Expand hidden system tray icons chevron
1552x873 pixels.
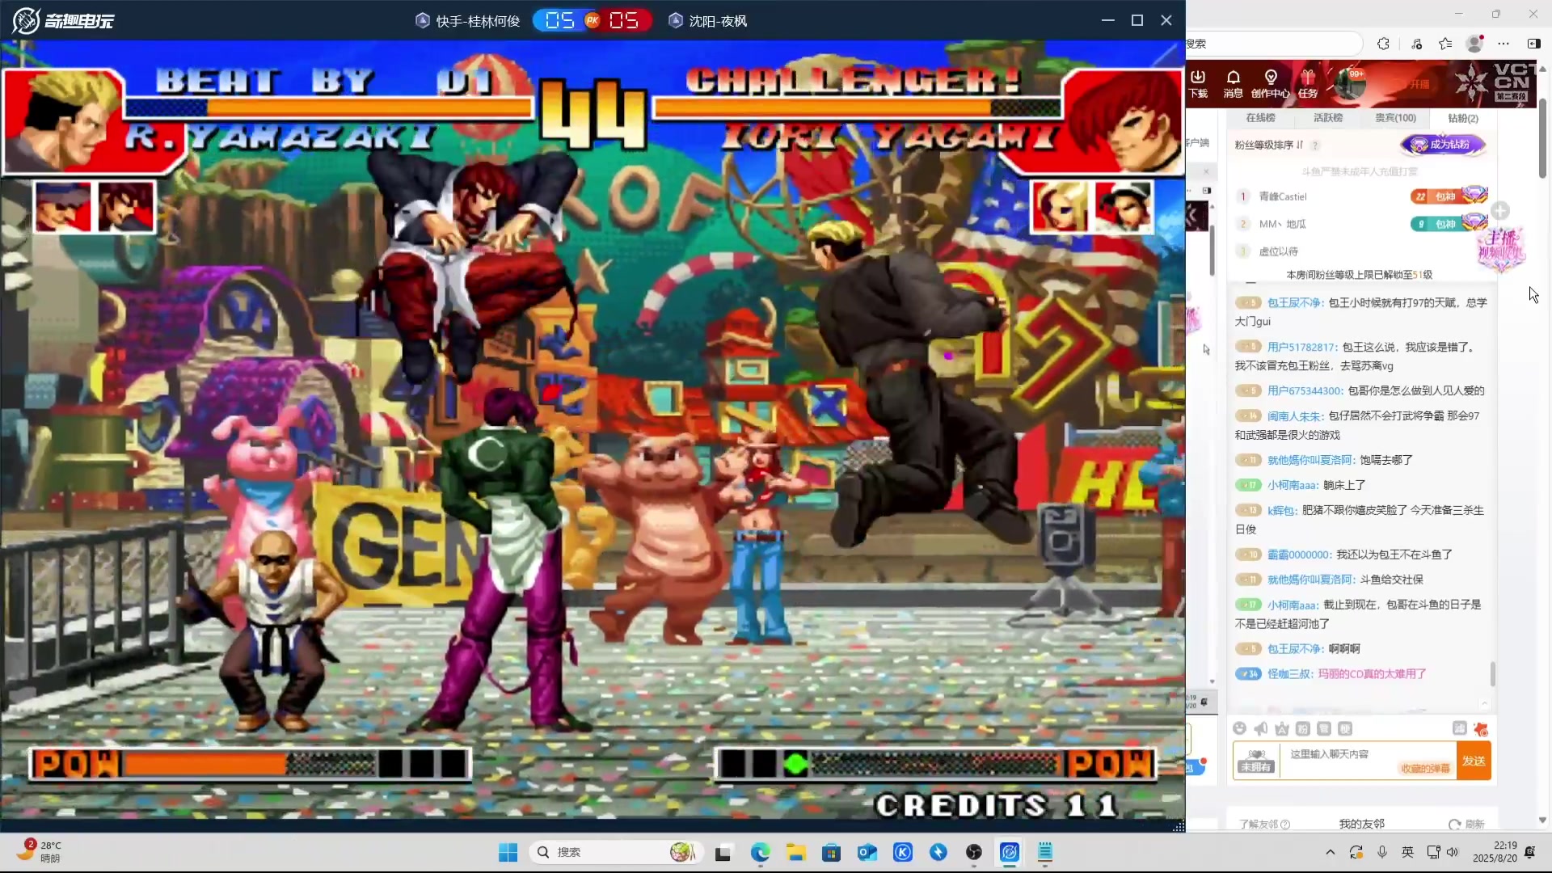(x=1330, y=852)
